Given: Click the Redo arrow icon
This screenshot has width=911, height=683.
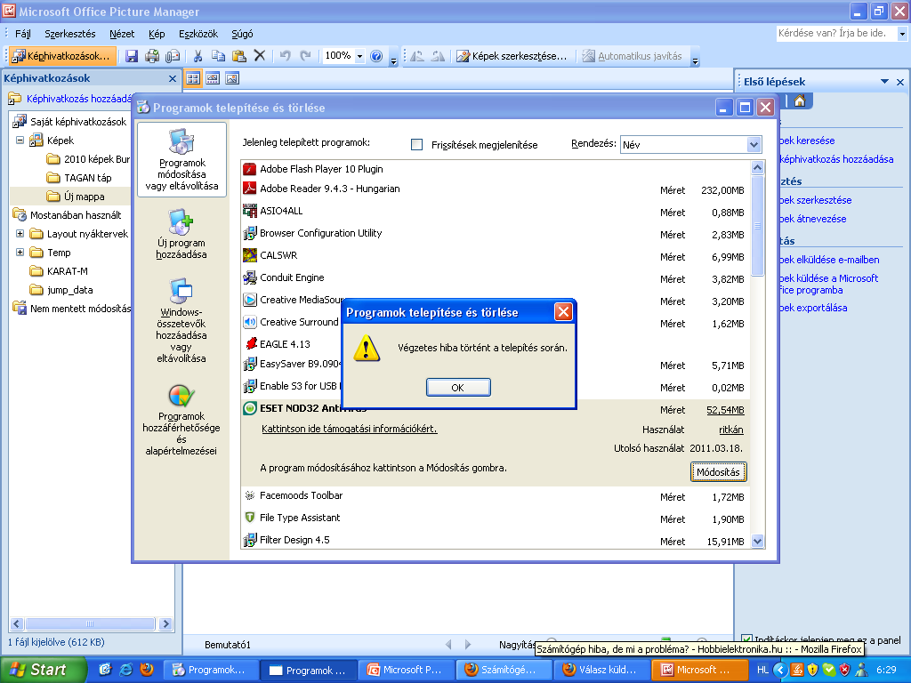Looking at the screenshot, I should click(306, 56).
